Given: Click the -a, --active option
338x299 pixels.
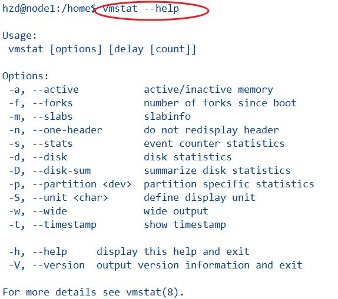Looking at the screenshot, I should click(x=44, y=90).
